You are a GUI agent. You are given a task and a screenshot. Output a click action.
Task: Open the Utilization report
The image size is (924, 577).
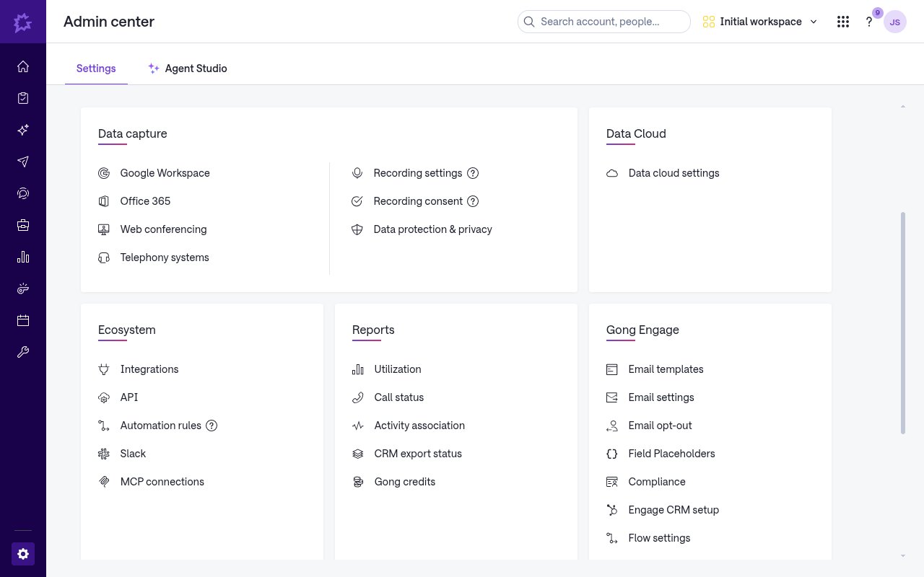(398, 369)
